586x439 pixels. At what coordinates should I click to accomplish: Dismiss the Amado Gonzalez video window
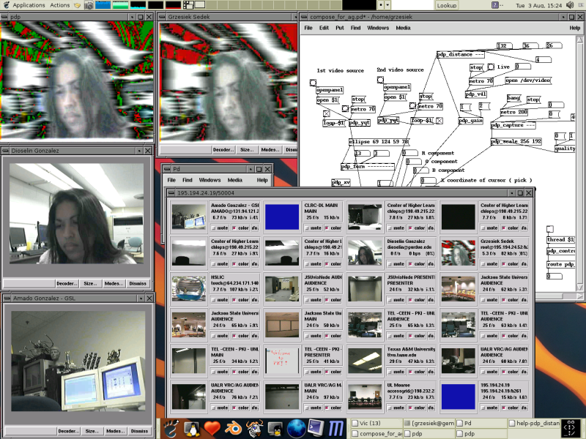pos(139,431)
